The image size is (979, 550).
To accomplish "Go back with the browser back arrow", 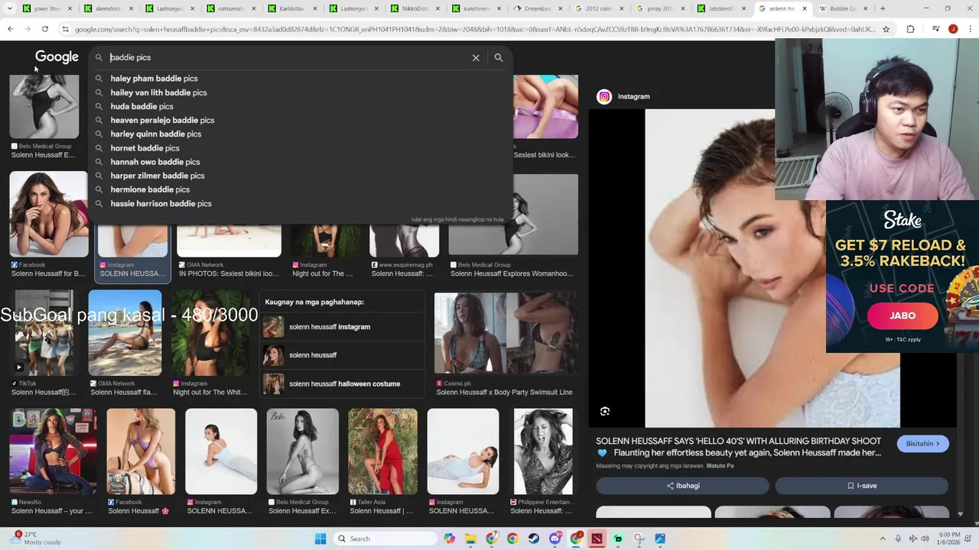I will (x=11, y=29).
